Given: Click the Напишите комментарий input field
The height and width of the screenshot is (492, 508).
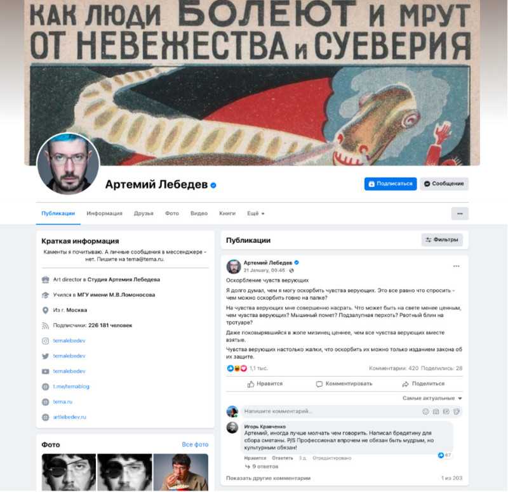Looking at the screenshot, I should point(330,411).
